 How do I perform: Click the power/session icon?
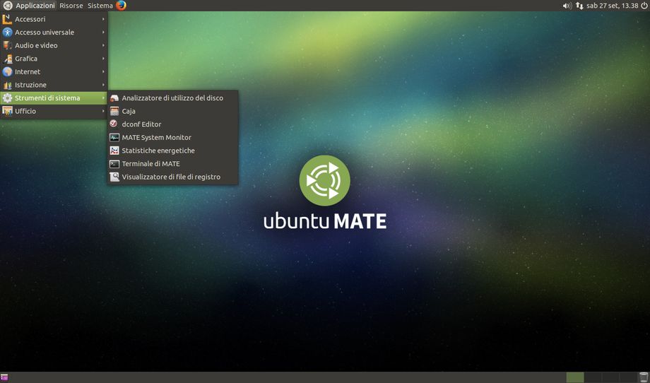pos(644,6)
